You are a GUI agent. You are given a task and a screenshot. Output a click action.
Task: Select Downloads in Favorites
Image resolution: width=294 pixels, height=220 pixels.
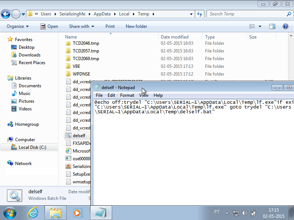point(29,55)
